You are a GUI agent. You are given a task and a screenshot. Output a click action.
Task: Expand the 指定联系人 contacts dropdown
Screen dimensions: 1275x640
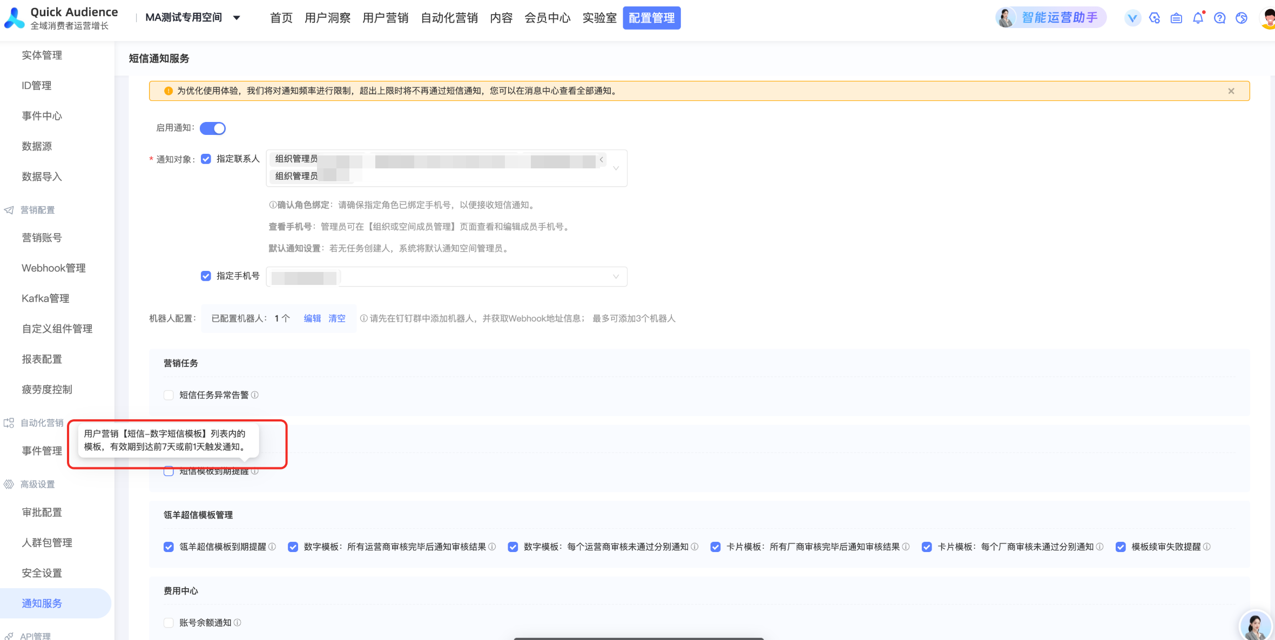point(616,168)
